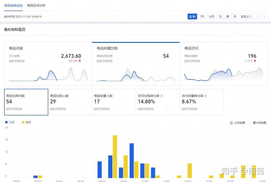Click the help icon beside 自定义
The height and width of the screenshot is (182, 271).
tap(250, 17)
